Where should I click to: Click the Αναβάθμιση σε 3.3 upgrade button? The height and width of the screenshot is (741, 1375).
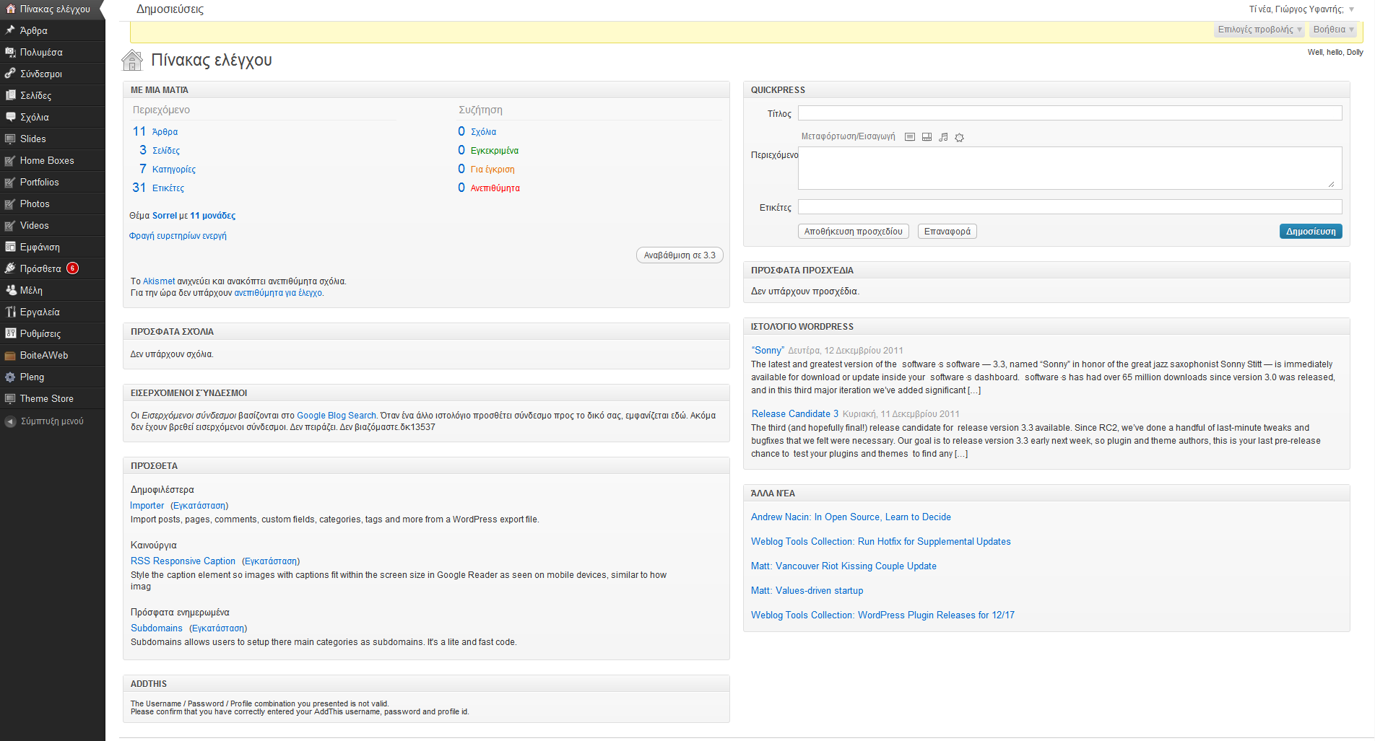tap(679, 255)
